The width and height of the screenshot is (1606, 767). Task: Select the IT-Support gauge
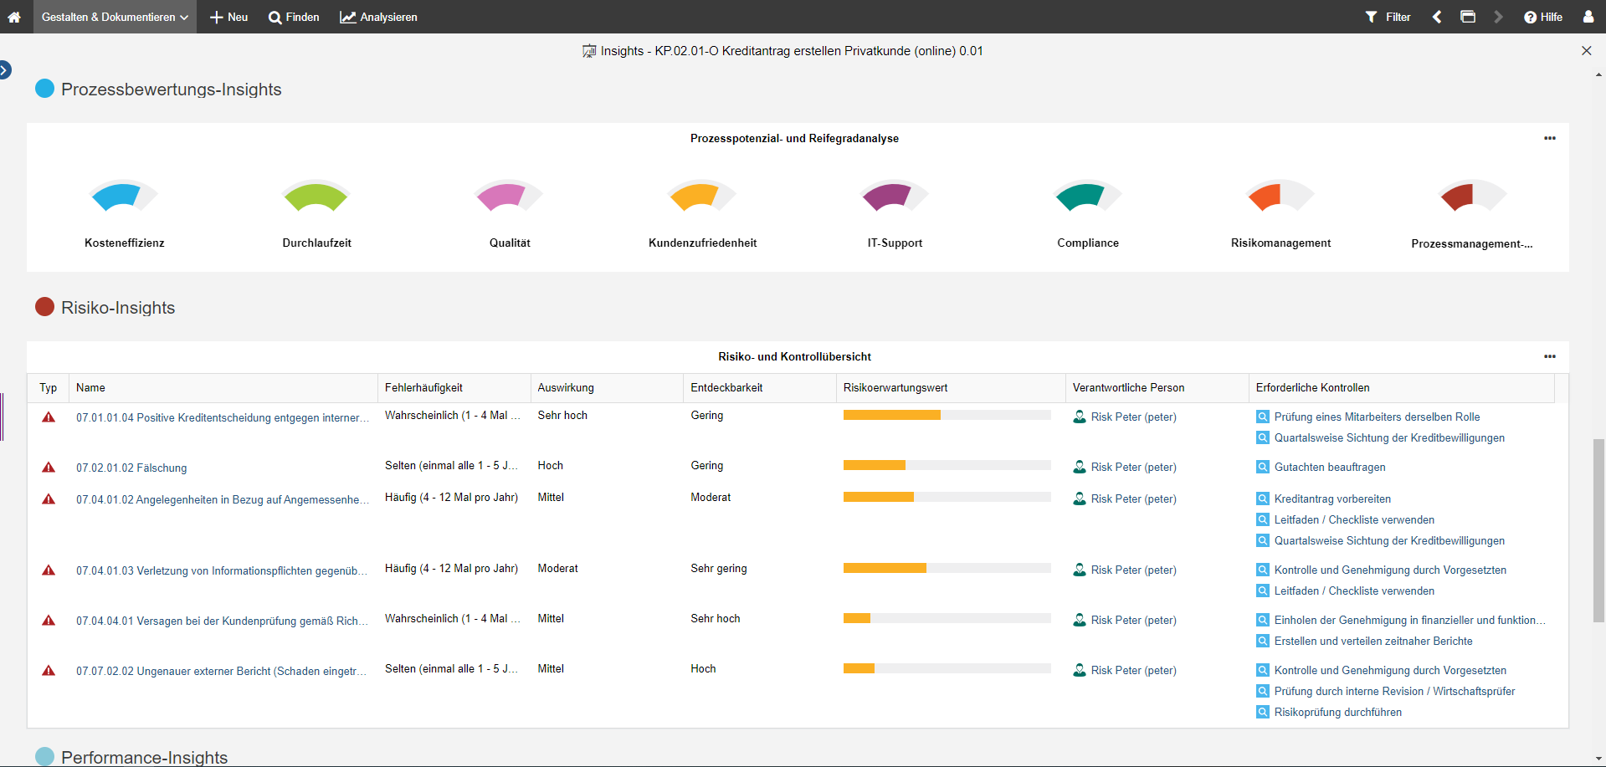895,197
